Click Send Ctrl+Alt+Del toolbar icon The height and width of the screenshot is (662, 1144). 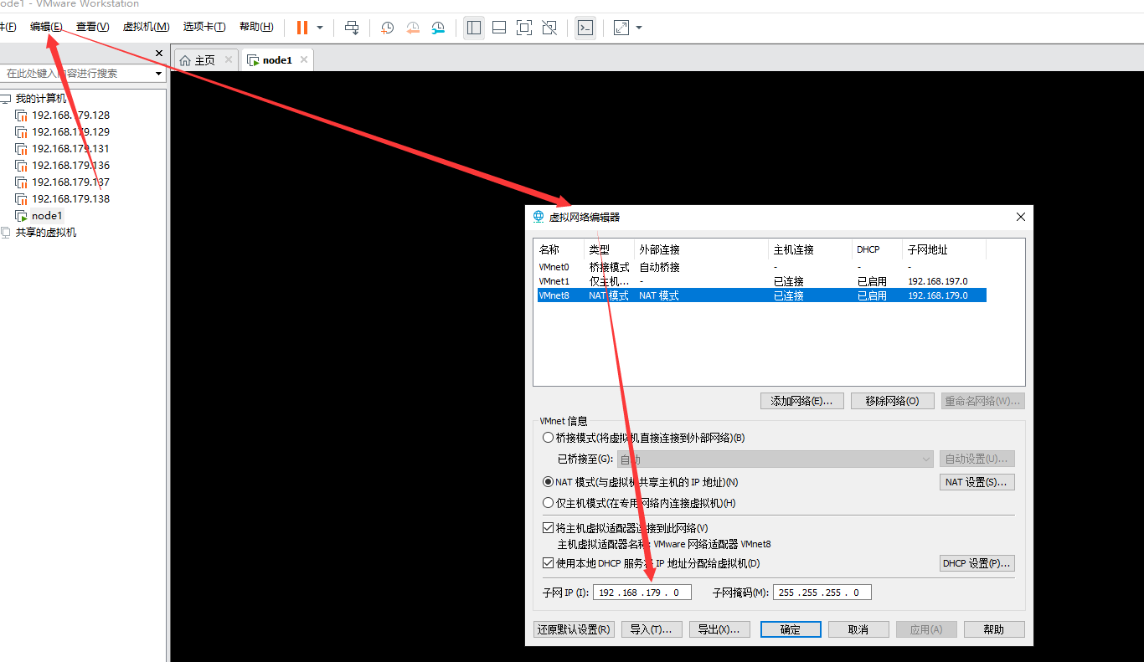click(x=353, y=28)
